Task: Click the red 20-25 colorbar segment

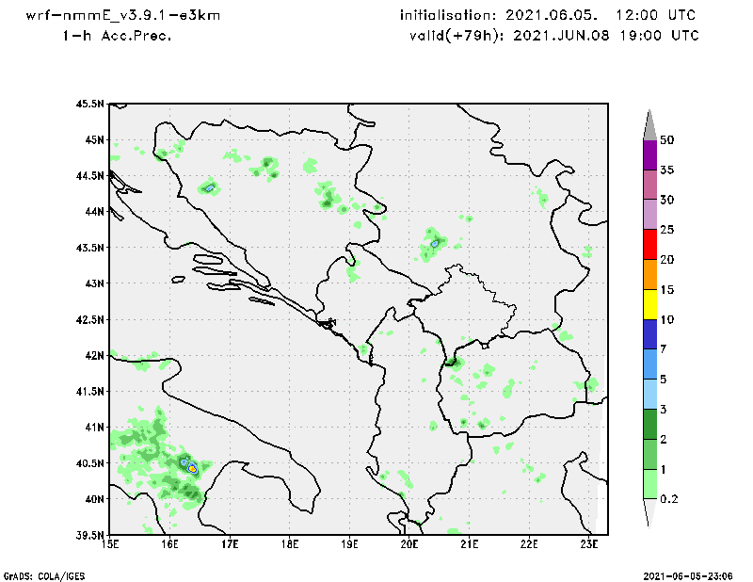Action: 649,244
